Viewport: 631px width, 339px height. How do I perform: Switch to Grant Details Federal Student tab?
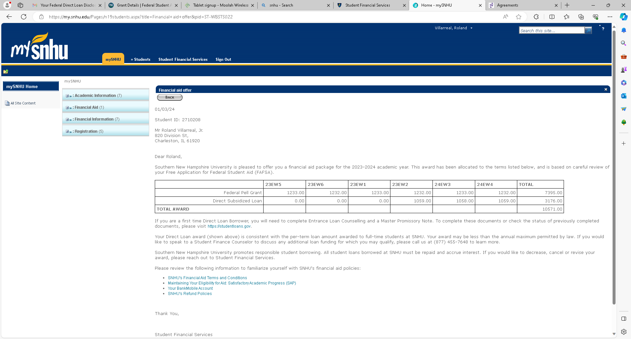143,5
